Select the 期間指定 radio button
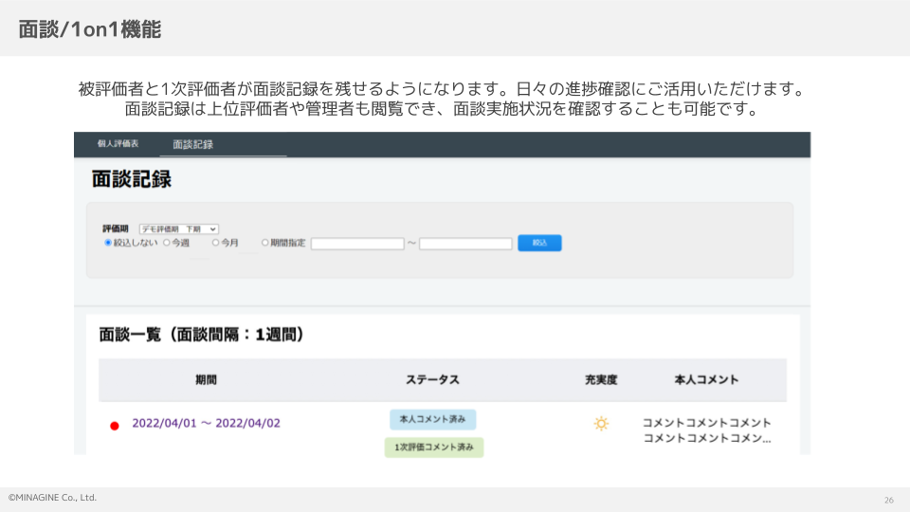 coord(265,243)
